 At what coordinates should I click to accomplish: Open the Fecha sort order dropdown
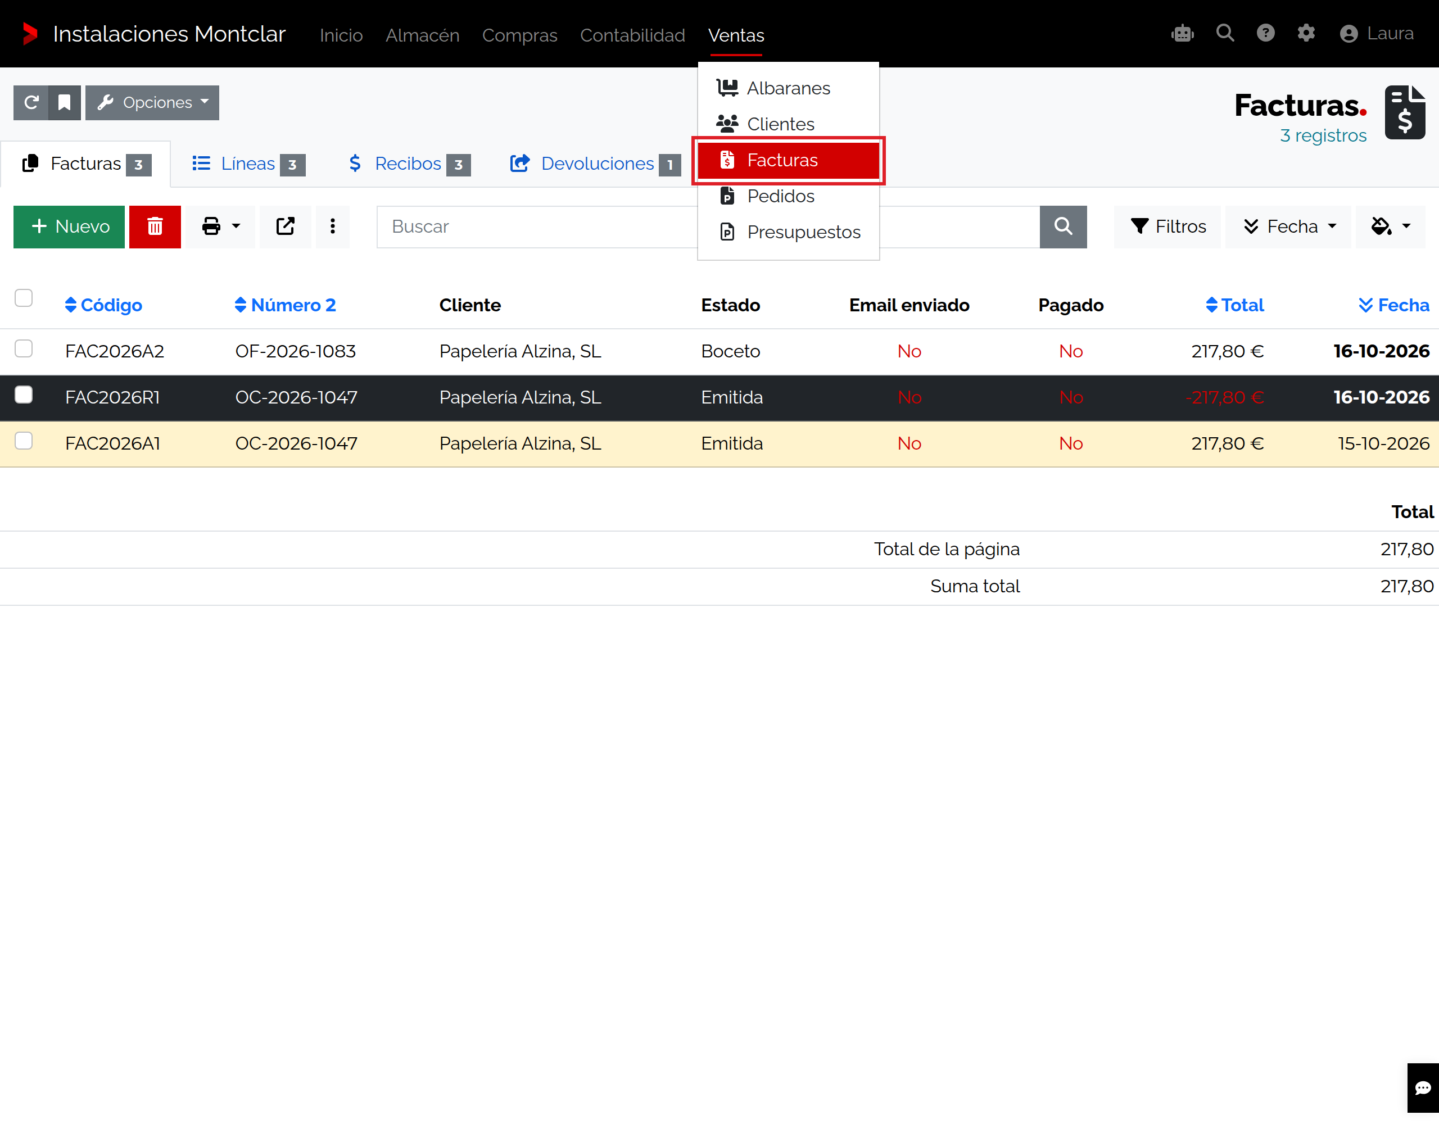pyautogui.click(x=1288, y=226)
